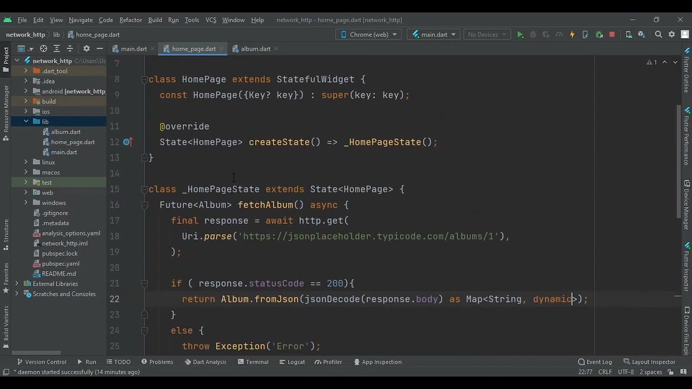The image size is (692, 389).
Task: Collapse the network_http root project node
Action: pyautogui.click(x=17, y=61)
